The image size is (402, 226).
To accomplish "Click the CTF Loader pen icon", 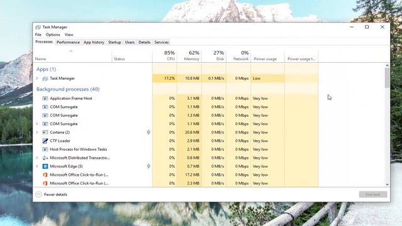I will click(45, 141).
